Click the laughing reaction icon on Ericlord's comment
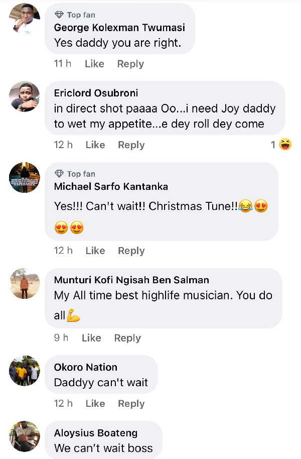Viewport: 301px width, 459px height. 285,145
